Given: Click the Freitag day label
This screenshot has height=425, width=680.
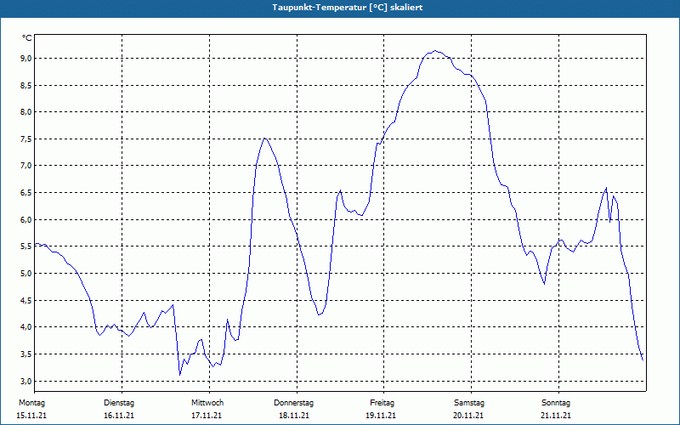Looking at the screenshot, I should tap(382, 403).
